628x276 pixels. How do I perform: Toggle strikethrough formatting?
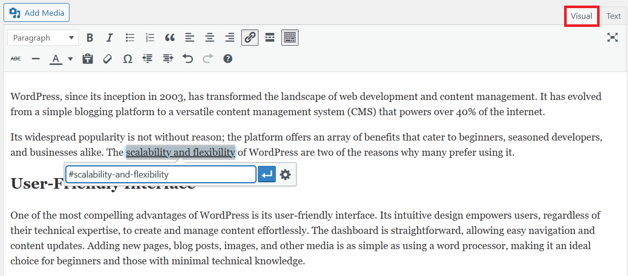16,59
